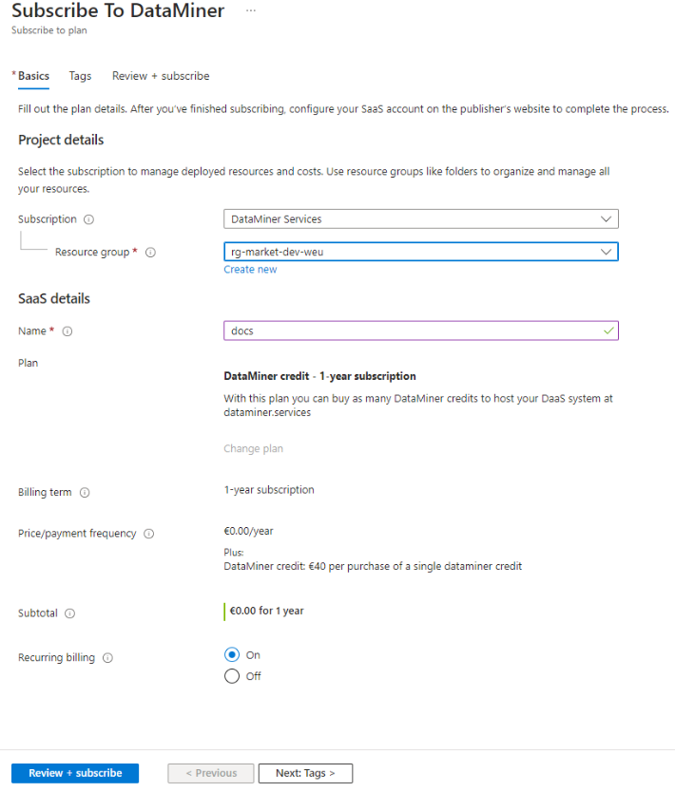Click the Subscription info icon

click(89, 219)
